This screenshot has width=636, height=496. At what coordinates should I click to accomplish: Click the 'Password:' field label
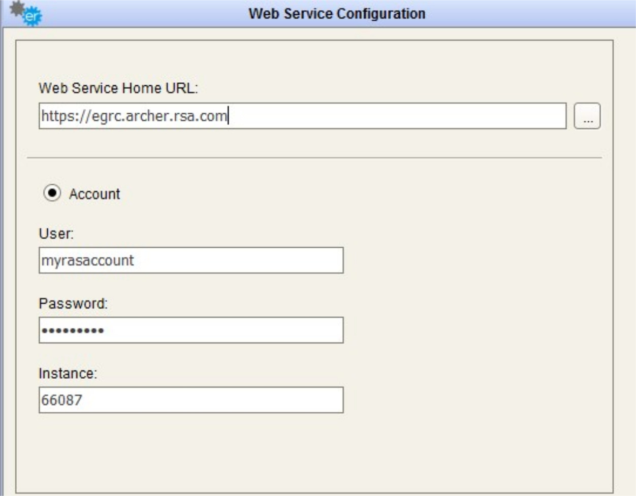click(x=73, y=304)
